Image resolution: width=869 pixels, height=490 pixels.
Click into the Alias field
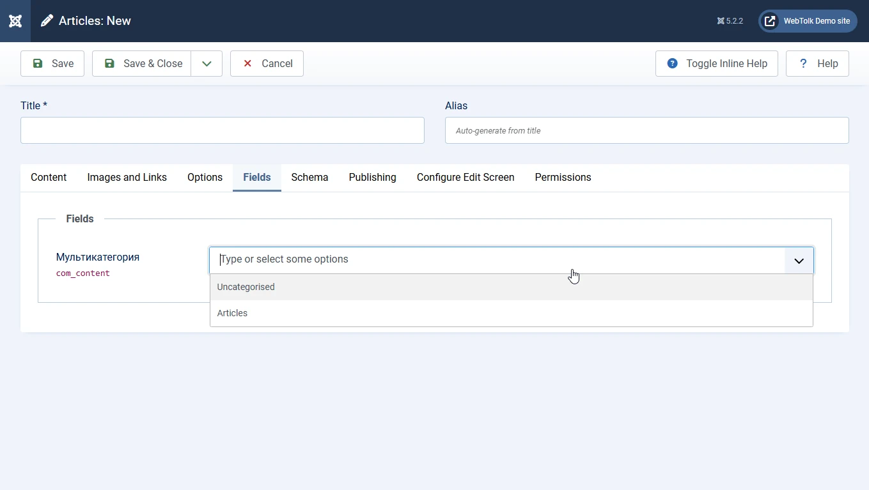647,130
